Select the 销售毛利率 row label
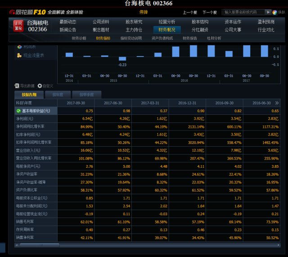Image resolution: width=288 pixels, height=257 pixels. pos(25,222)
